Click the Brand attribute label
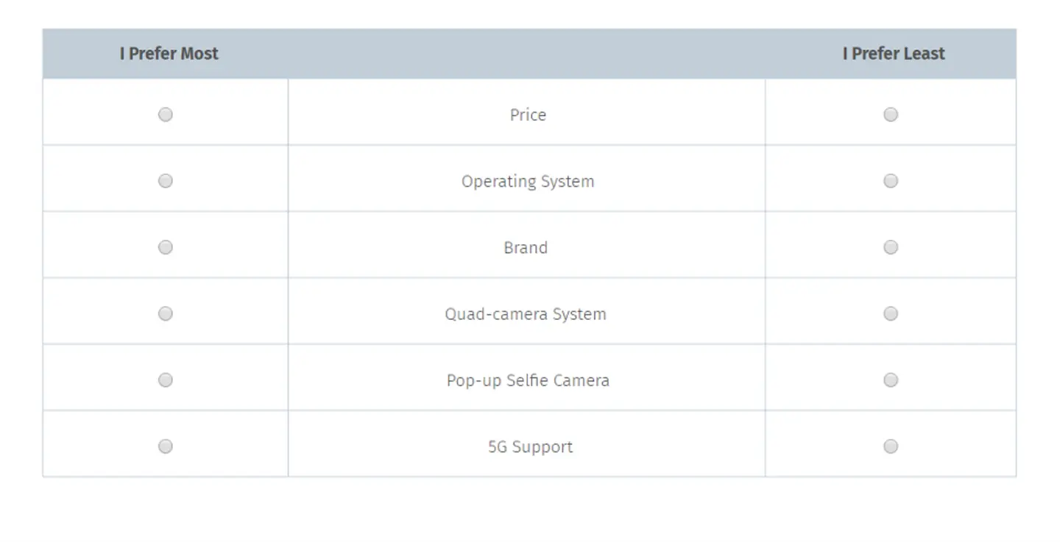1060x542 pixels. pyautogui.click(x=526, y=248)
